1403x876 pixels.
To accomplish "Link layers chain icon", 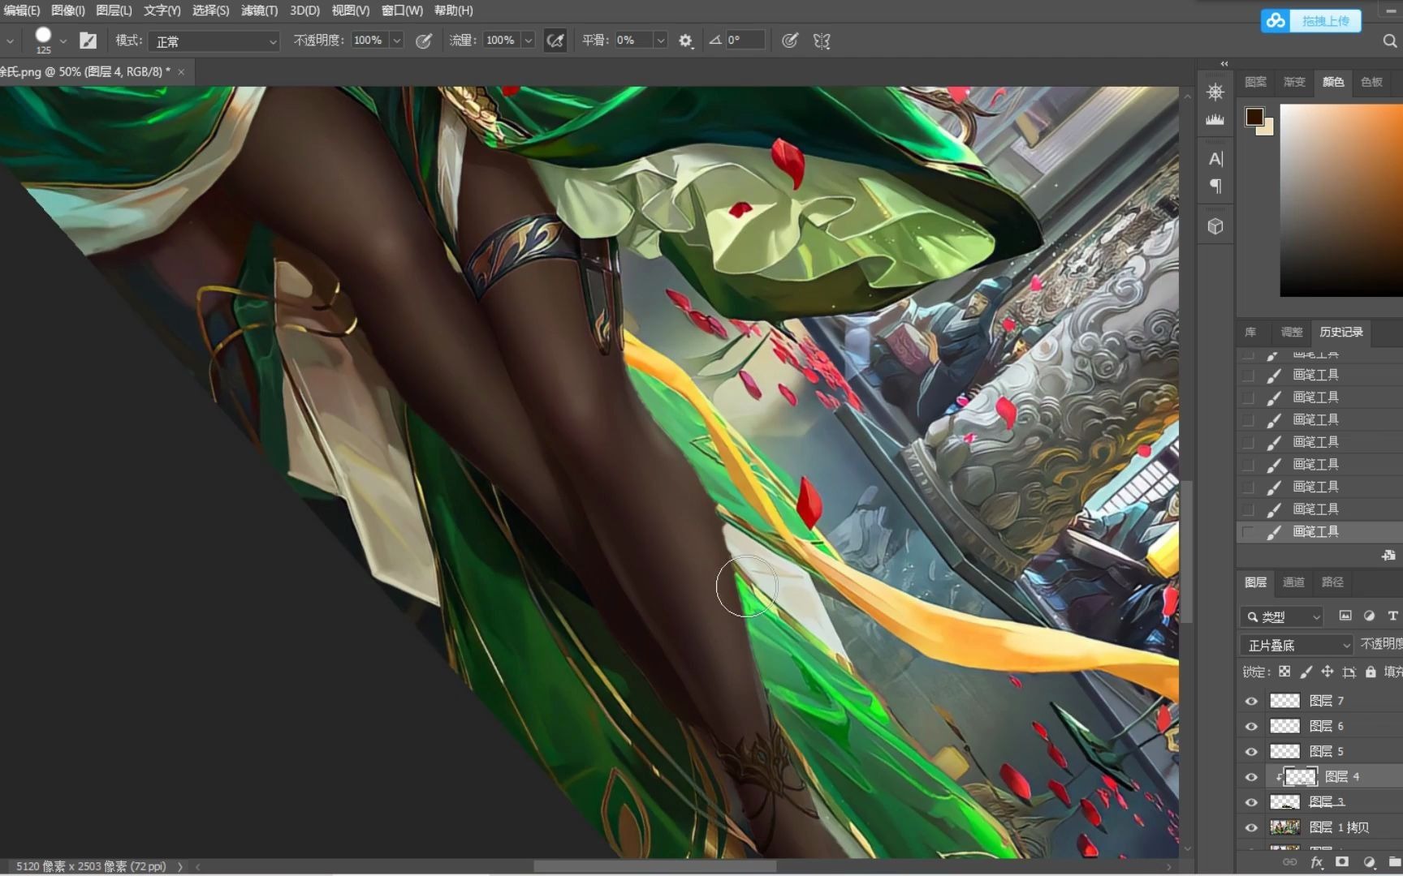I will click(x=1289, y=862).
